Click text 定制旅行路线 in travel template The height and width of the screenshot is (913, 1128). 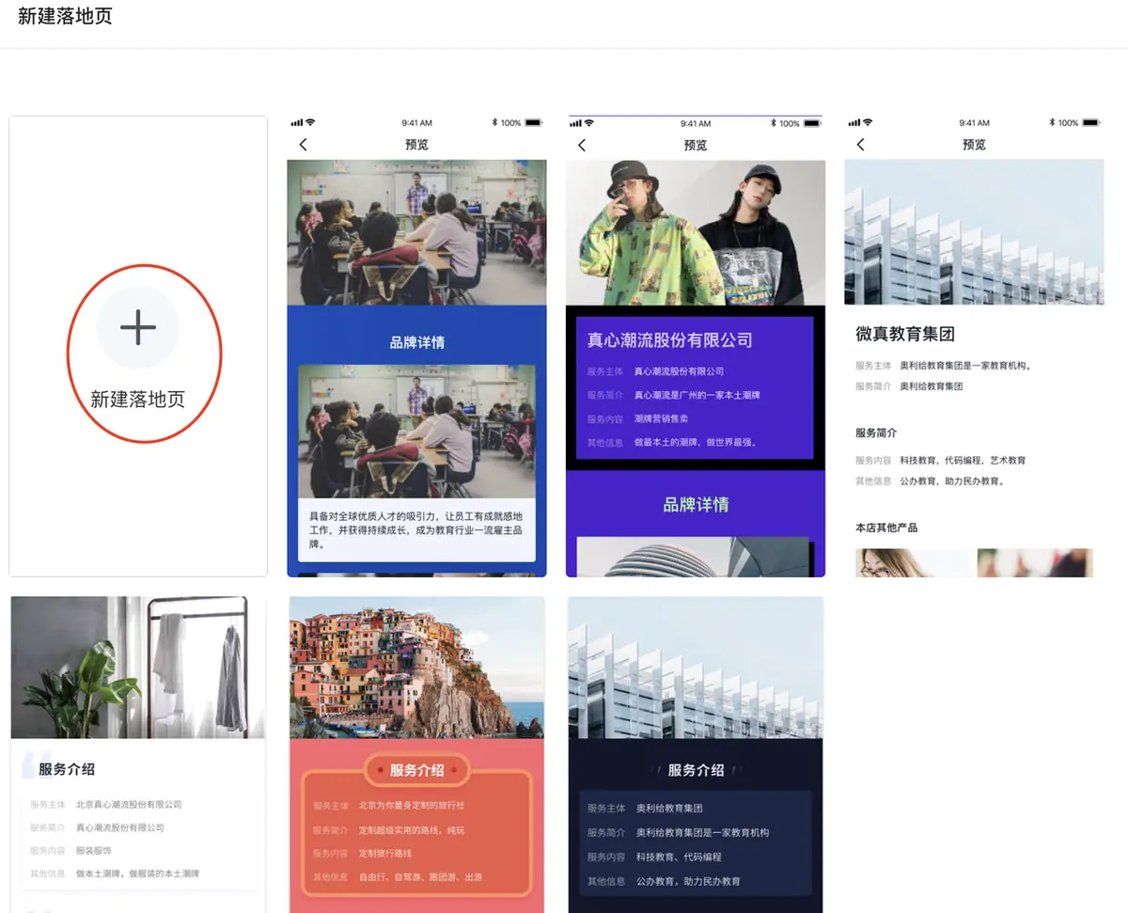click(x=385, y=854)
